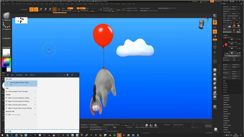The image size is (244, 137).
Task: Expand the Polygroups section
Action: (x=226, y=121)
